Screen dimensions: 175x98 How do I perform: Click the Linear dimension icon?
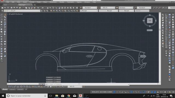pyautogui.click(x=9, y=87)
